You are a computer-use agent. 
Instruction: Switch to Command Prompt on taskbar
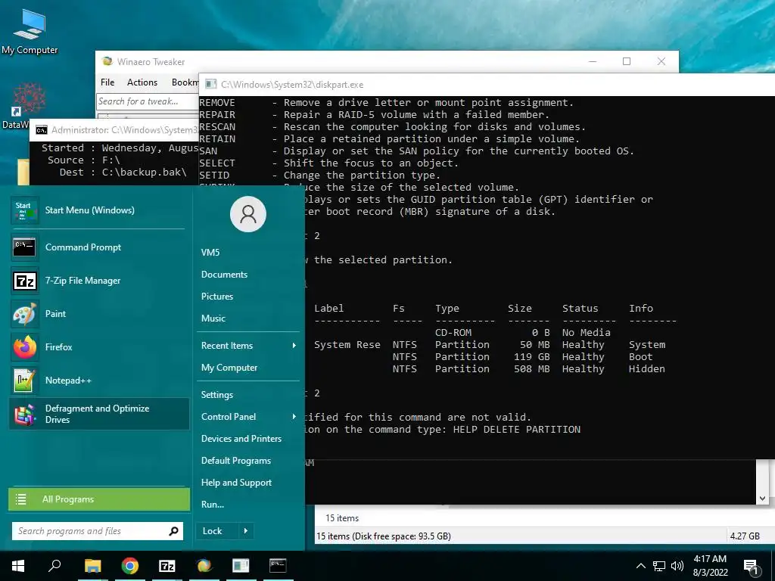(x=278, y=566)
